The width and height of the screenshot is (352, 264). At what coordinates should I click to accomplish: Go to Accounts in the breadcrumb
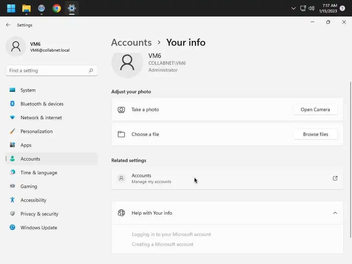131,42
